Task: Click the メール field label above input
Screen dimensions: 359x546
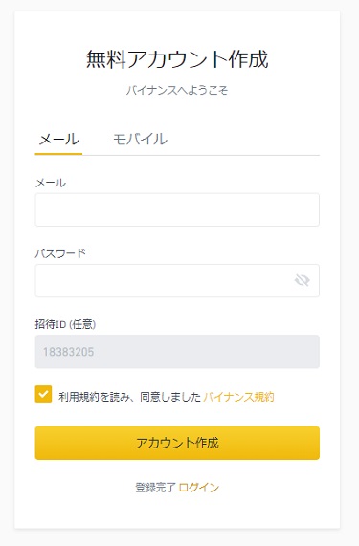Action: click(51, 183)
